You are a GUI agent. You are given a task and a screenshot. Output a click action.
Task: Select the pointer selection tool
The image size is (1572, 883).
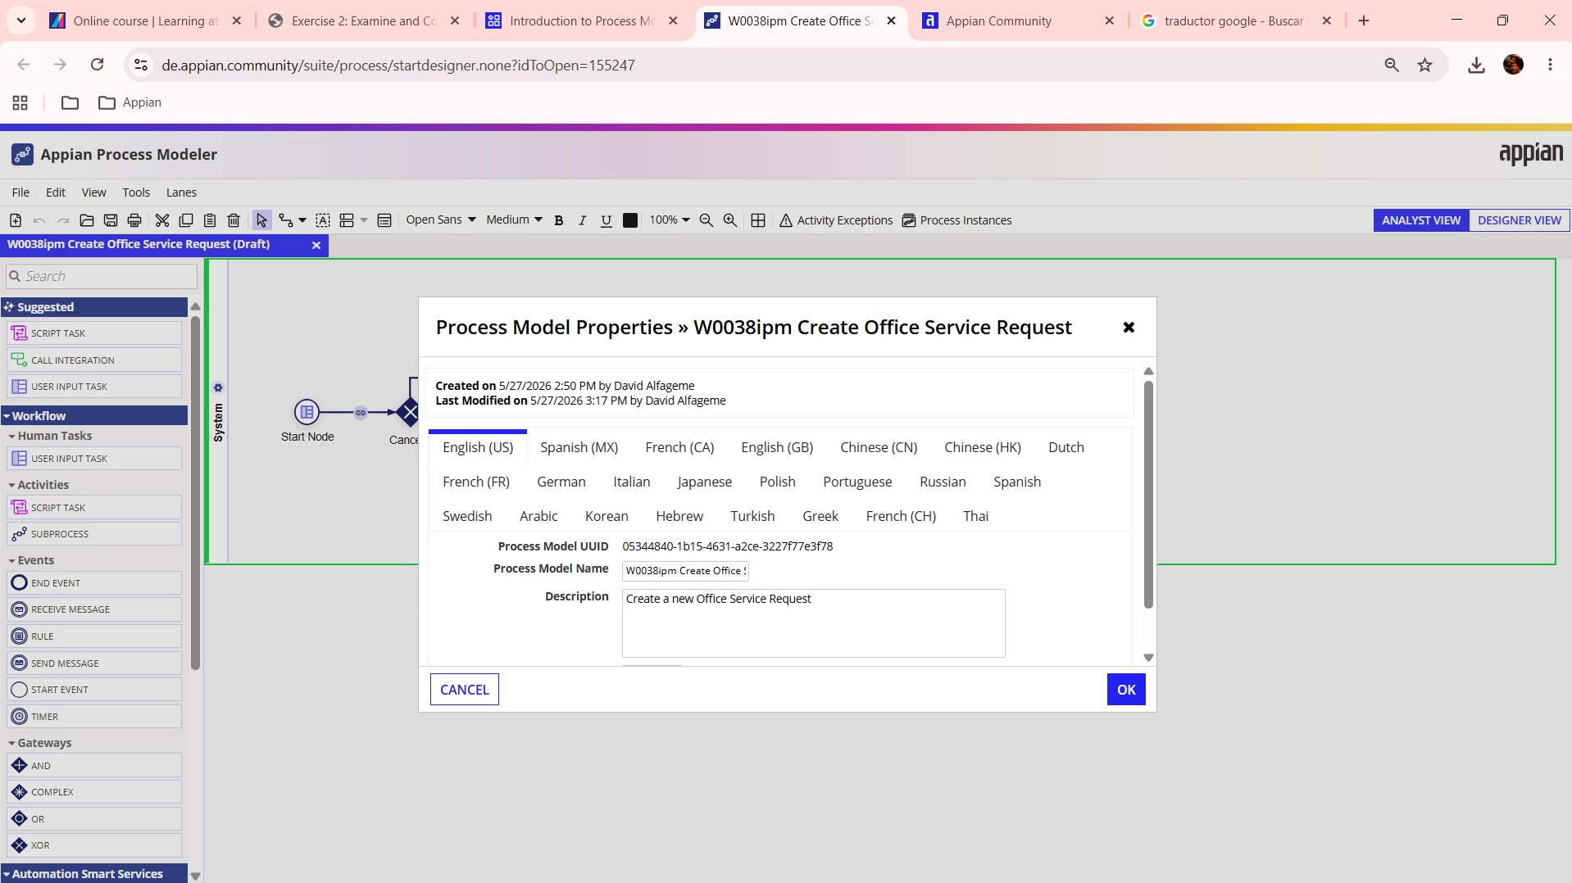click(x=261, y=220)
